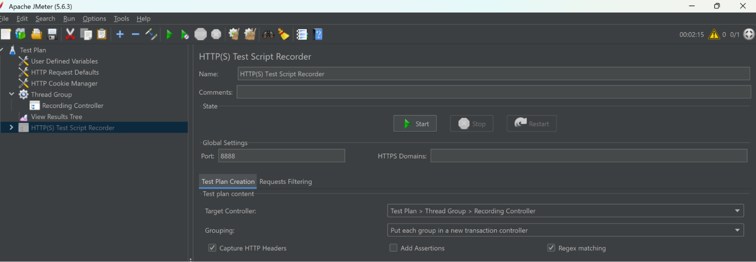Open the Grouping dropdown
Viewport: 756px width, 262px height.
565,230
